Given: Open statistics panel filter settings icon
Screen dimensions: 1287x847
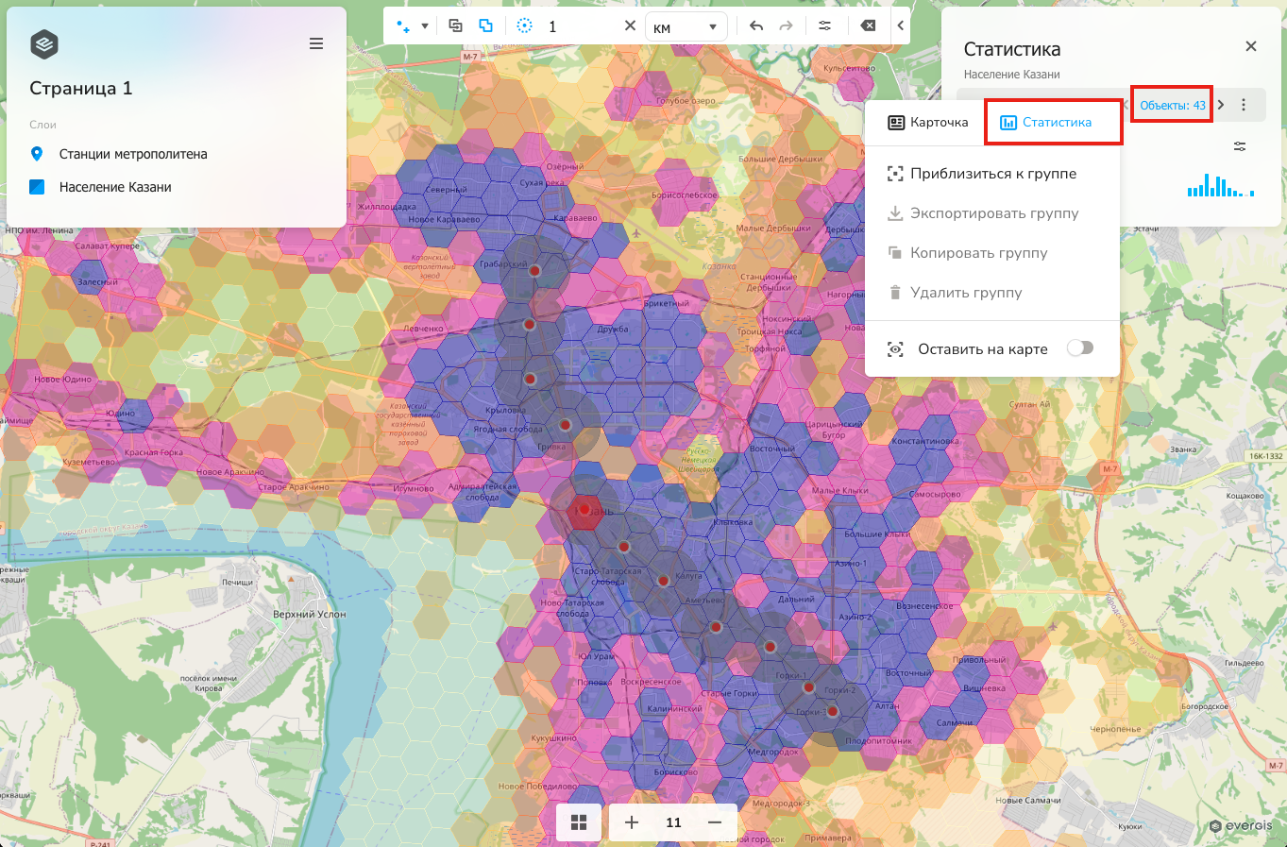Looking at the screenshot, I should (x=1240, y=146).
